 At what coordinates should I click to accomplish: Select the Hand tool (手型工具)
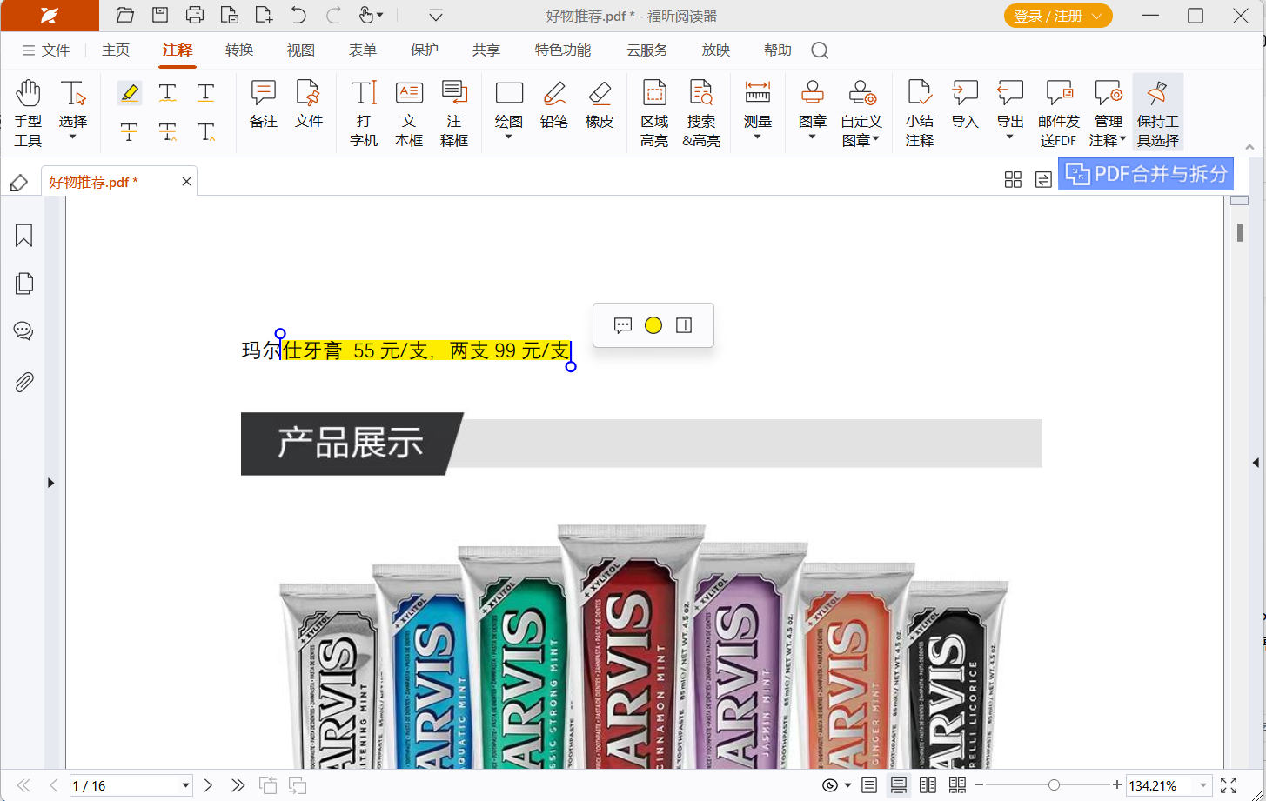pos(28,112)
